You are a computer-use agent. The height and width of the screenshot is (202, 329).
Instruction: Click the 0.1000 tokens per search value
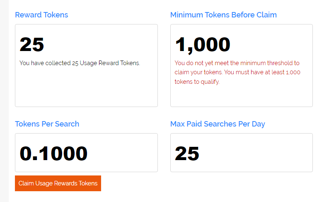point(53,153)
